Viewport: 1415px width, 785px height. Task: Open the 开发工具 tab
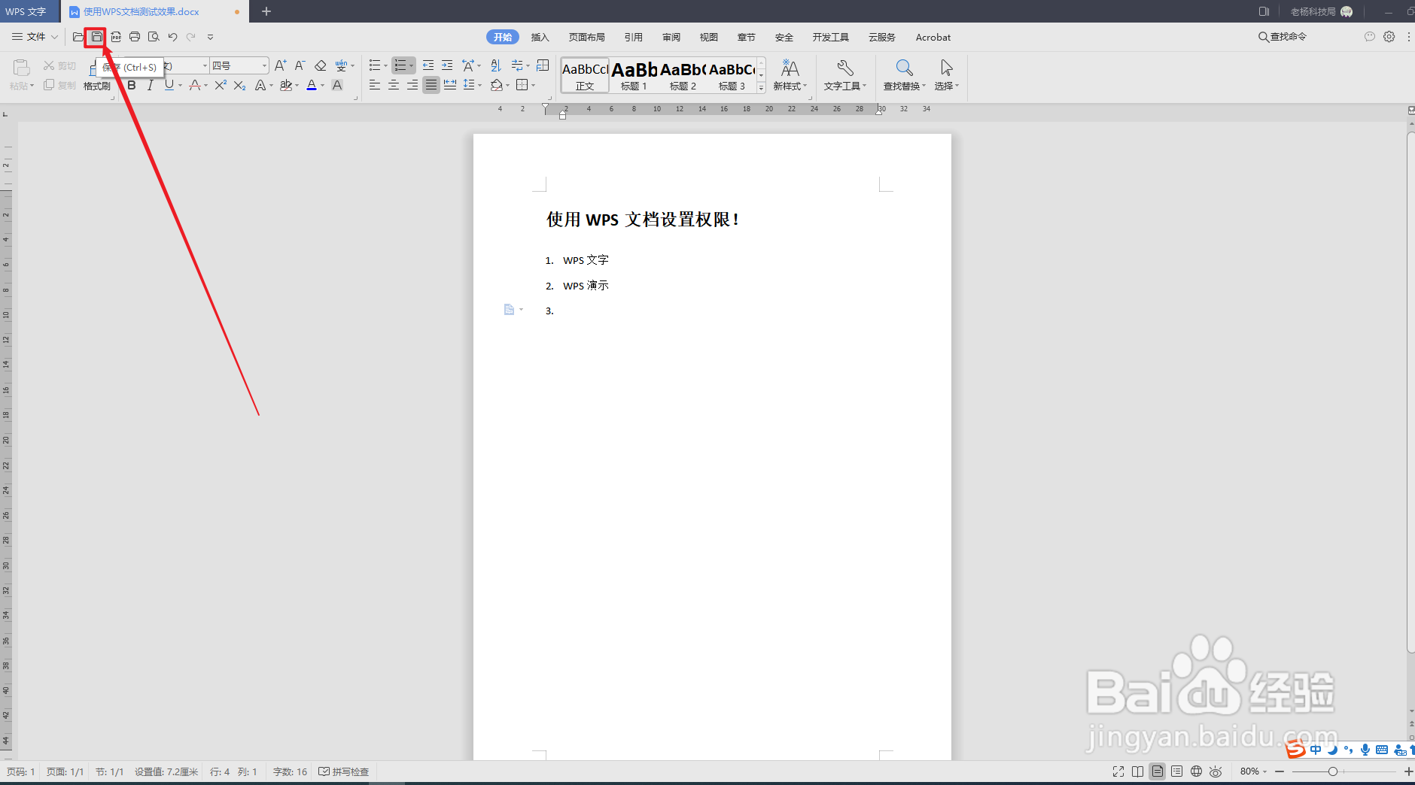830,38
